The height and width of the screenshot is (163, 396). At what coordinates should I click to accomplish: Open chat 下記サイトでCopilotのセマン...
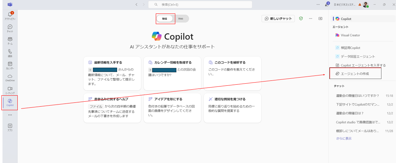tap(364, 105)
